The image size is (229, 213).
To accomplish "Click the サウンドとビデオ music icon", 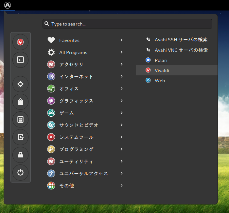I will [51, 125].
